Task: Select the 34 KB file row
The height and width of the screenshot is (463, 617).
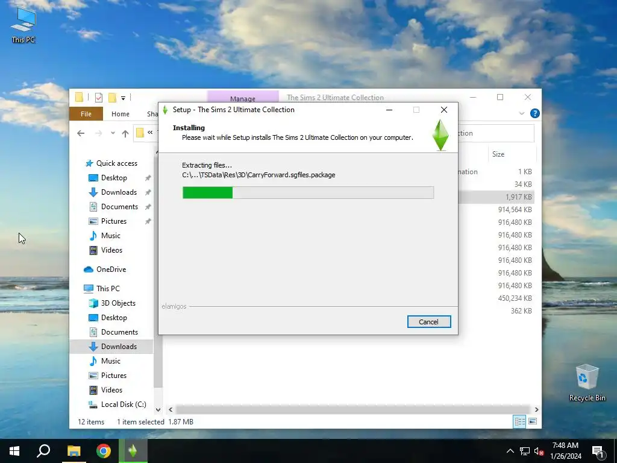Action: coord(496,184)
